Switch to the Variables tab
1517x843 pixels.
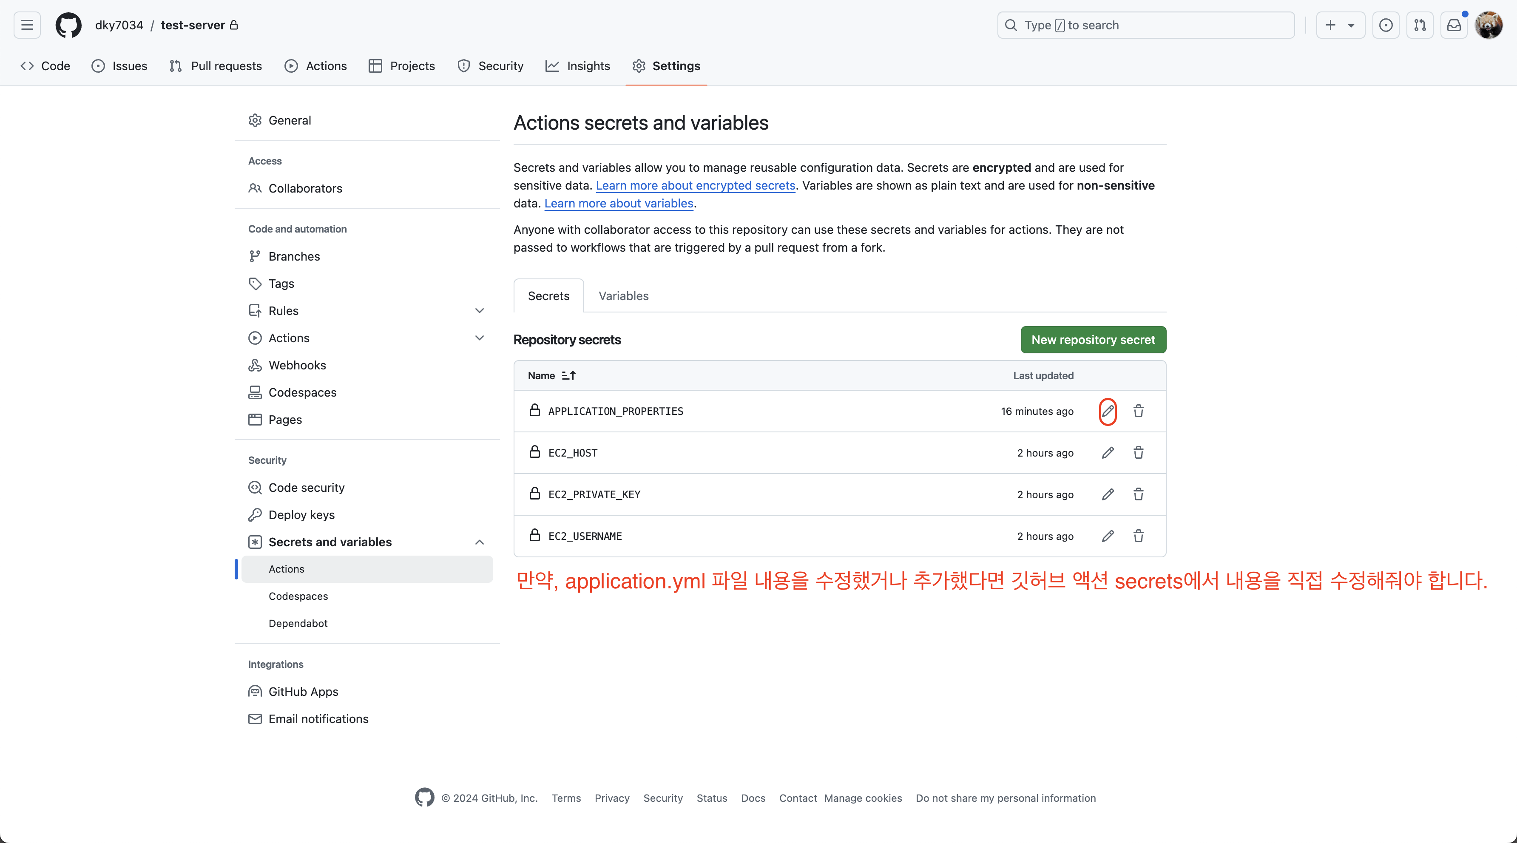tap(623, 296)
